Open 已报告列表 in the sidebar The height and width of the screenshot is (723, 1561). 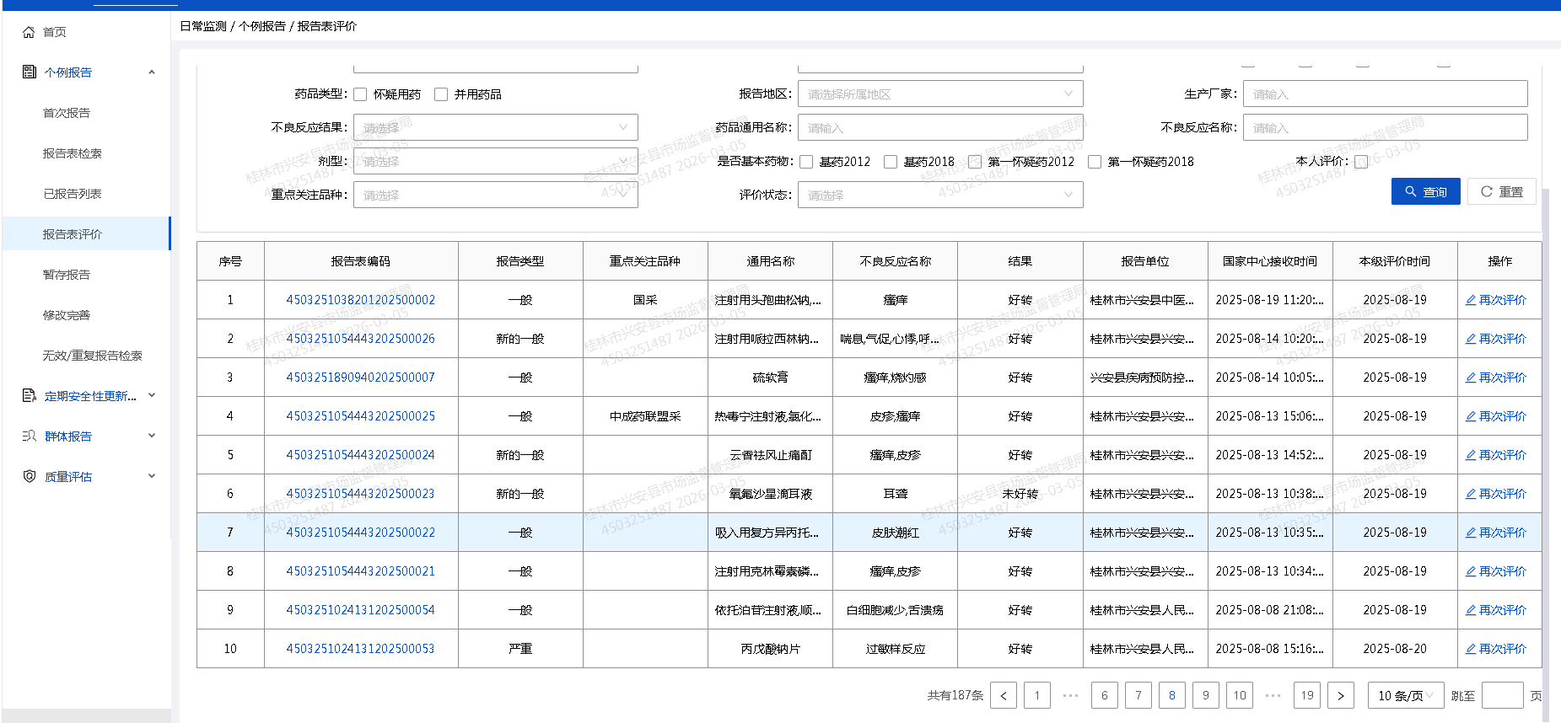coord(73,194)
